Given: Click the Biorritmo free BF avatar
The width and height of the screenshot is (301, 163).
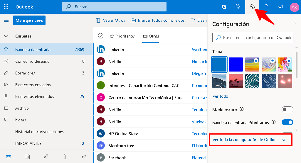Looking at the screenshot, I should point(101,146).
